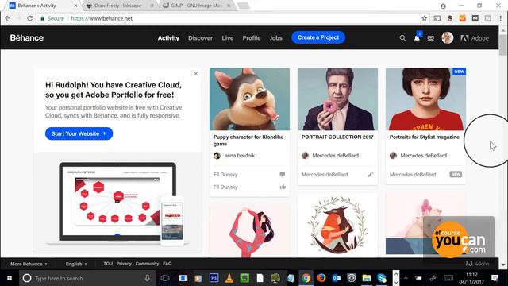Click the Behance logo
Screen dimensions: 508x286
tap(26, 37)
